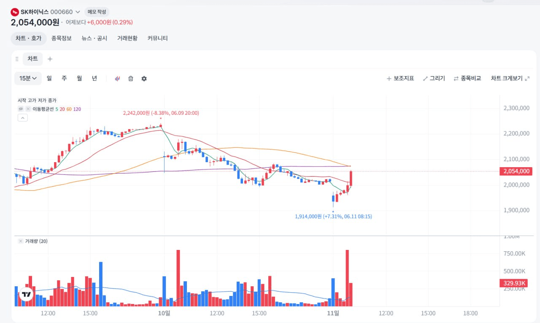Click the 2,054,000원 current price heading
The height and width of the screenshot is (323, 540).
click(x=35, y=22)
